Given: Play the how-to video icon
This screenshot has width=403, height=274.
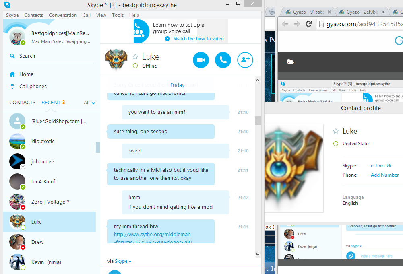Looking at the screenshot, I should pyautogui.click(x=167, y=39).
